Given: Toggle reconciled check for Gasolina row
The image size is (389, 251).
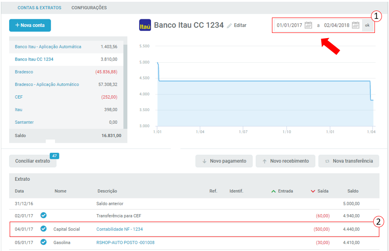Looking at the screenshot, I should pos(44,242).
